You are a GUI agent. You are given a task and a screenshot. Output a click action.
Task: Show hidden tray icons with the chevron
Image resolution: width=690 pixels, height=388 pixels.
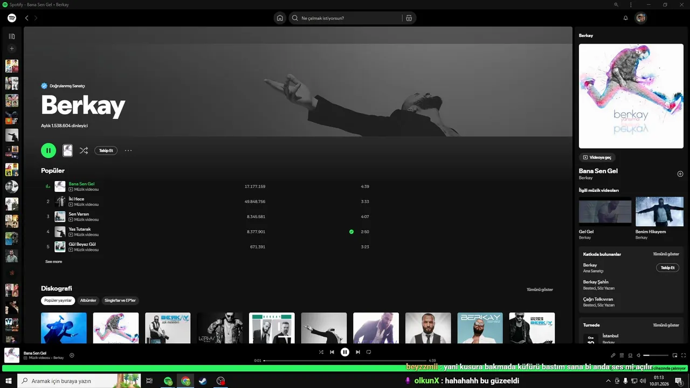tap(609, 381)
